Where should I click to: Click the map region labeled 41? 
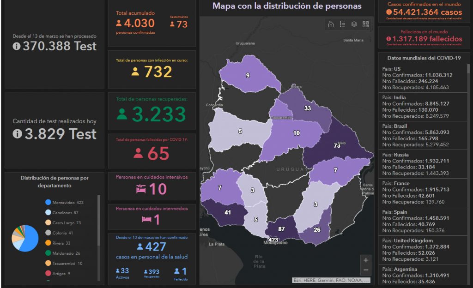coord(227,213)
